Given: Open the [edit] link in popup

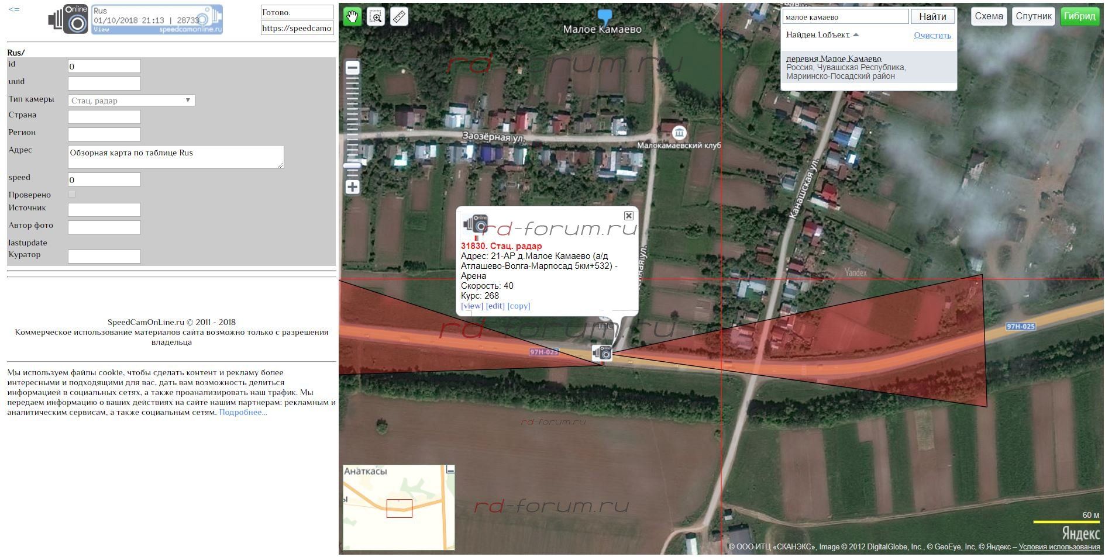Looking at the screenshot, I should pyautogui.click(x=495, y=306).
